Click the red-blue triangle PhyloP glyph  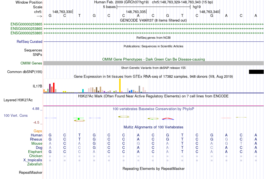[x=168, y=119]
